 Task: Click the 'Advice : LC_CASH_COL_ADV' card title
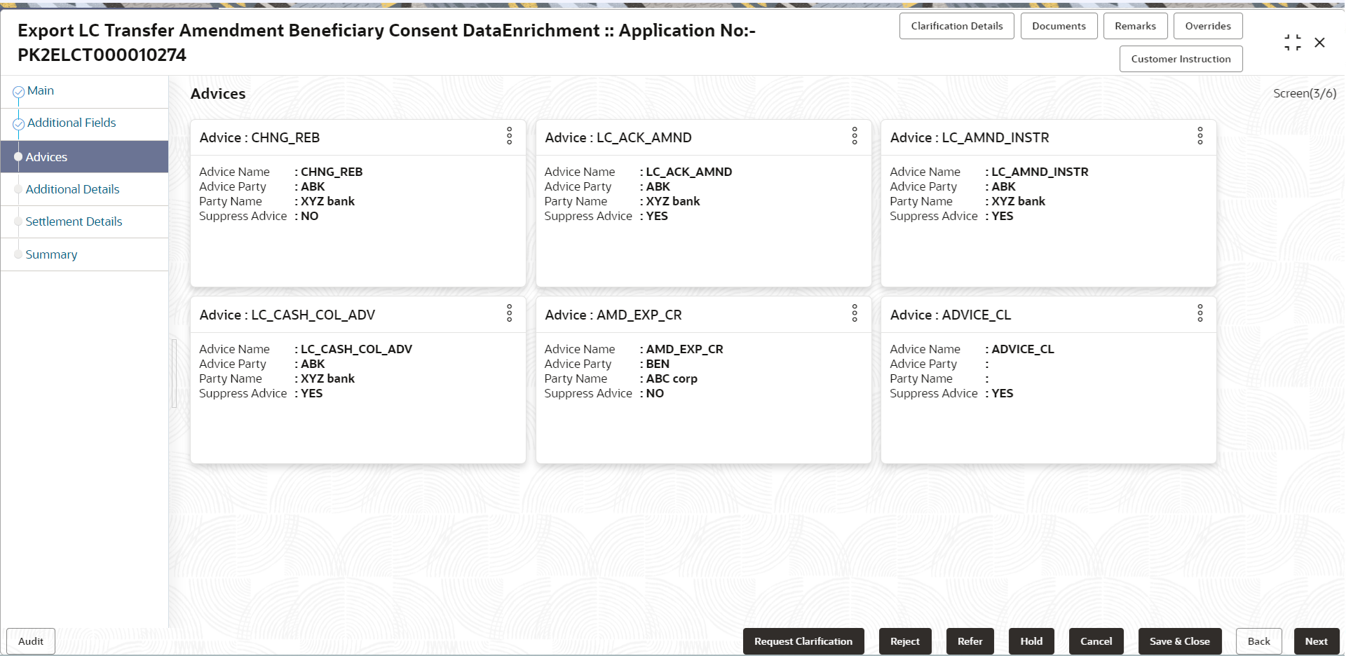287,315
